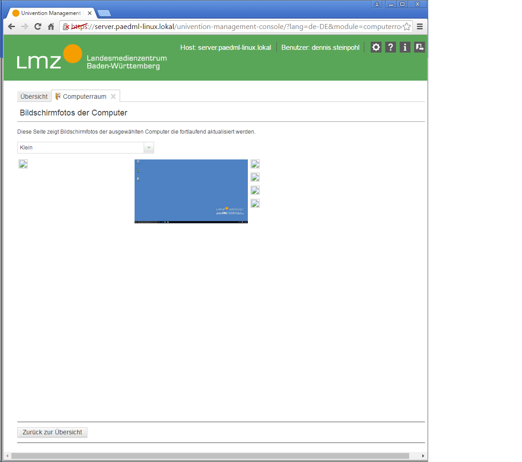
Task: Click the browser address bar URL
Action: point(236,27)
